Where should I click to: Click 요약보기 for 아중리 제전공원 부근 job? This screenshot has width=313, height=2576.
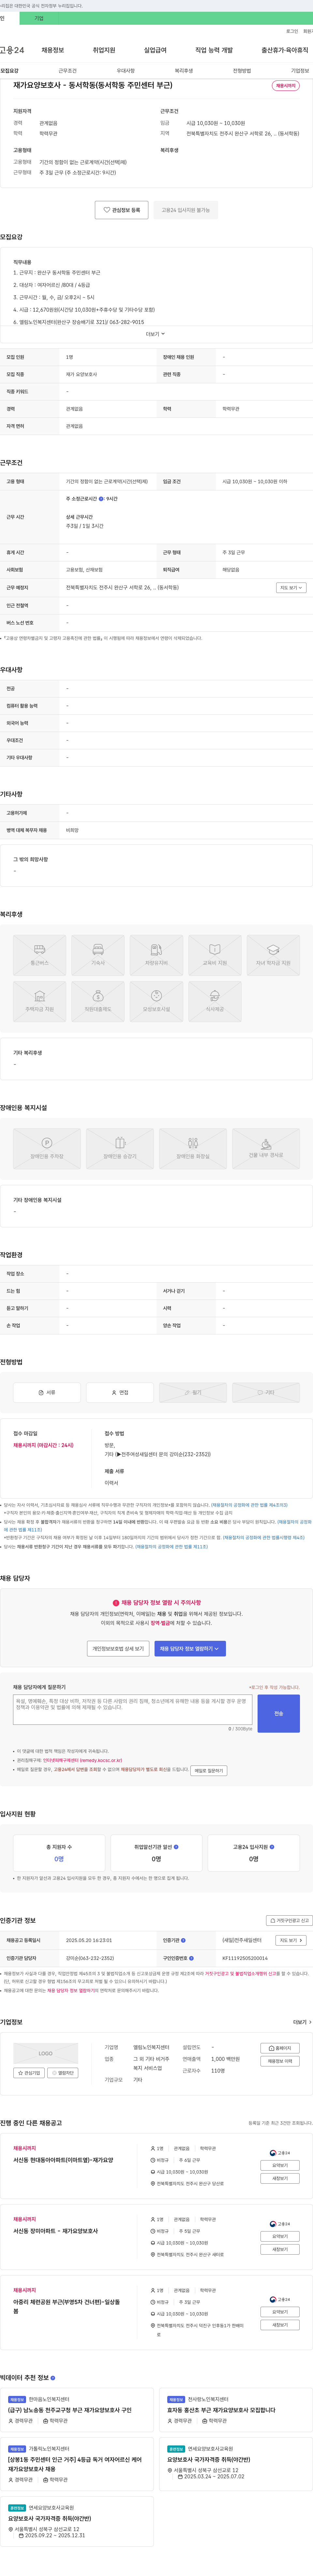pyautogui.click(x=280, y=2312)
